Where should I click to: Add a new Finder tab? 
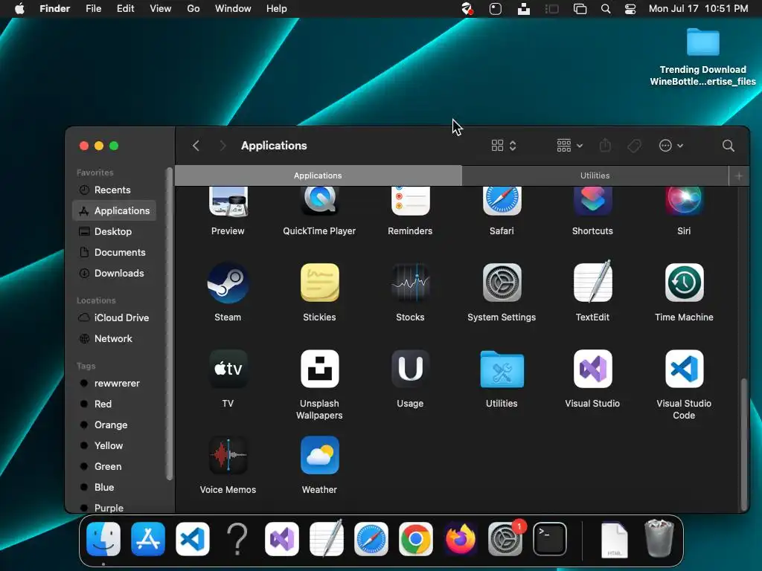click(x=739, y=175)
